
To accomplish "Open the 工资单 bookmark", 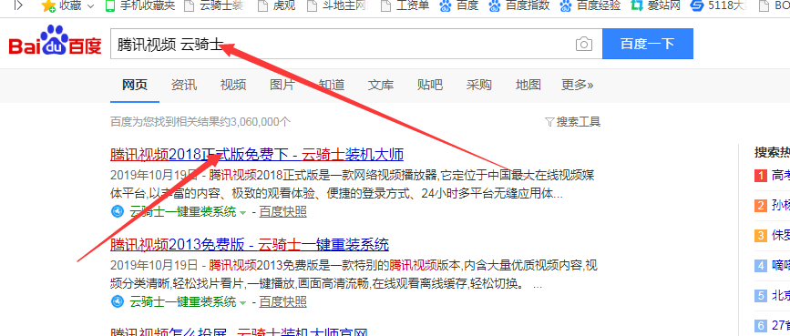I will [x=405, y=6].
